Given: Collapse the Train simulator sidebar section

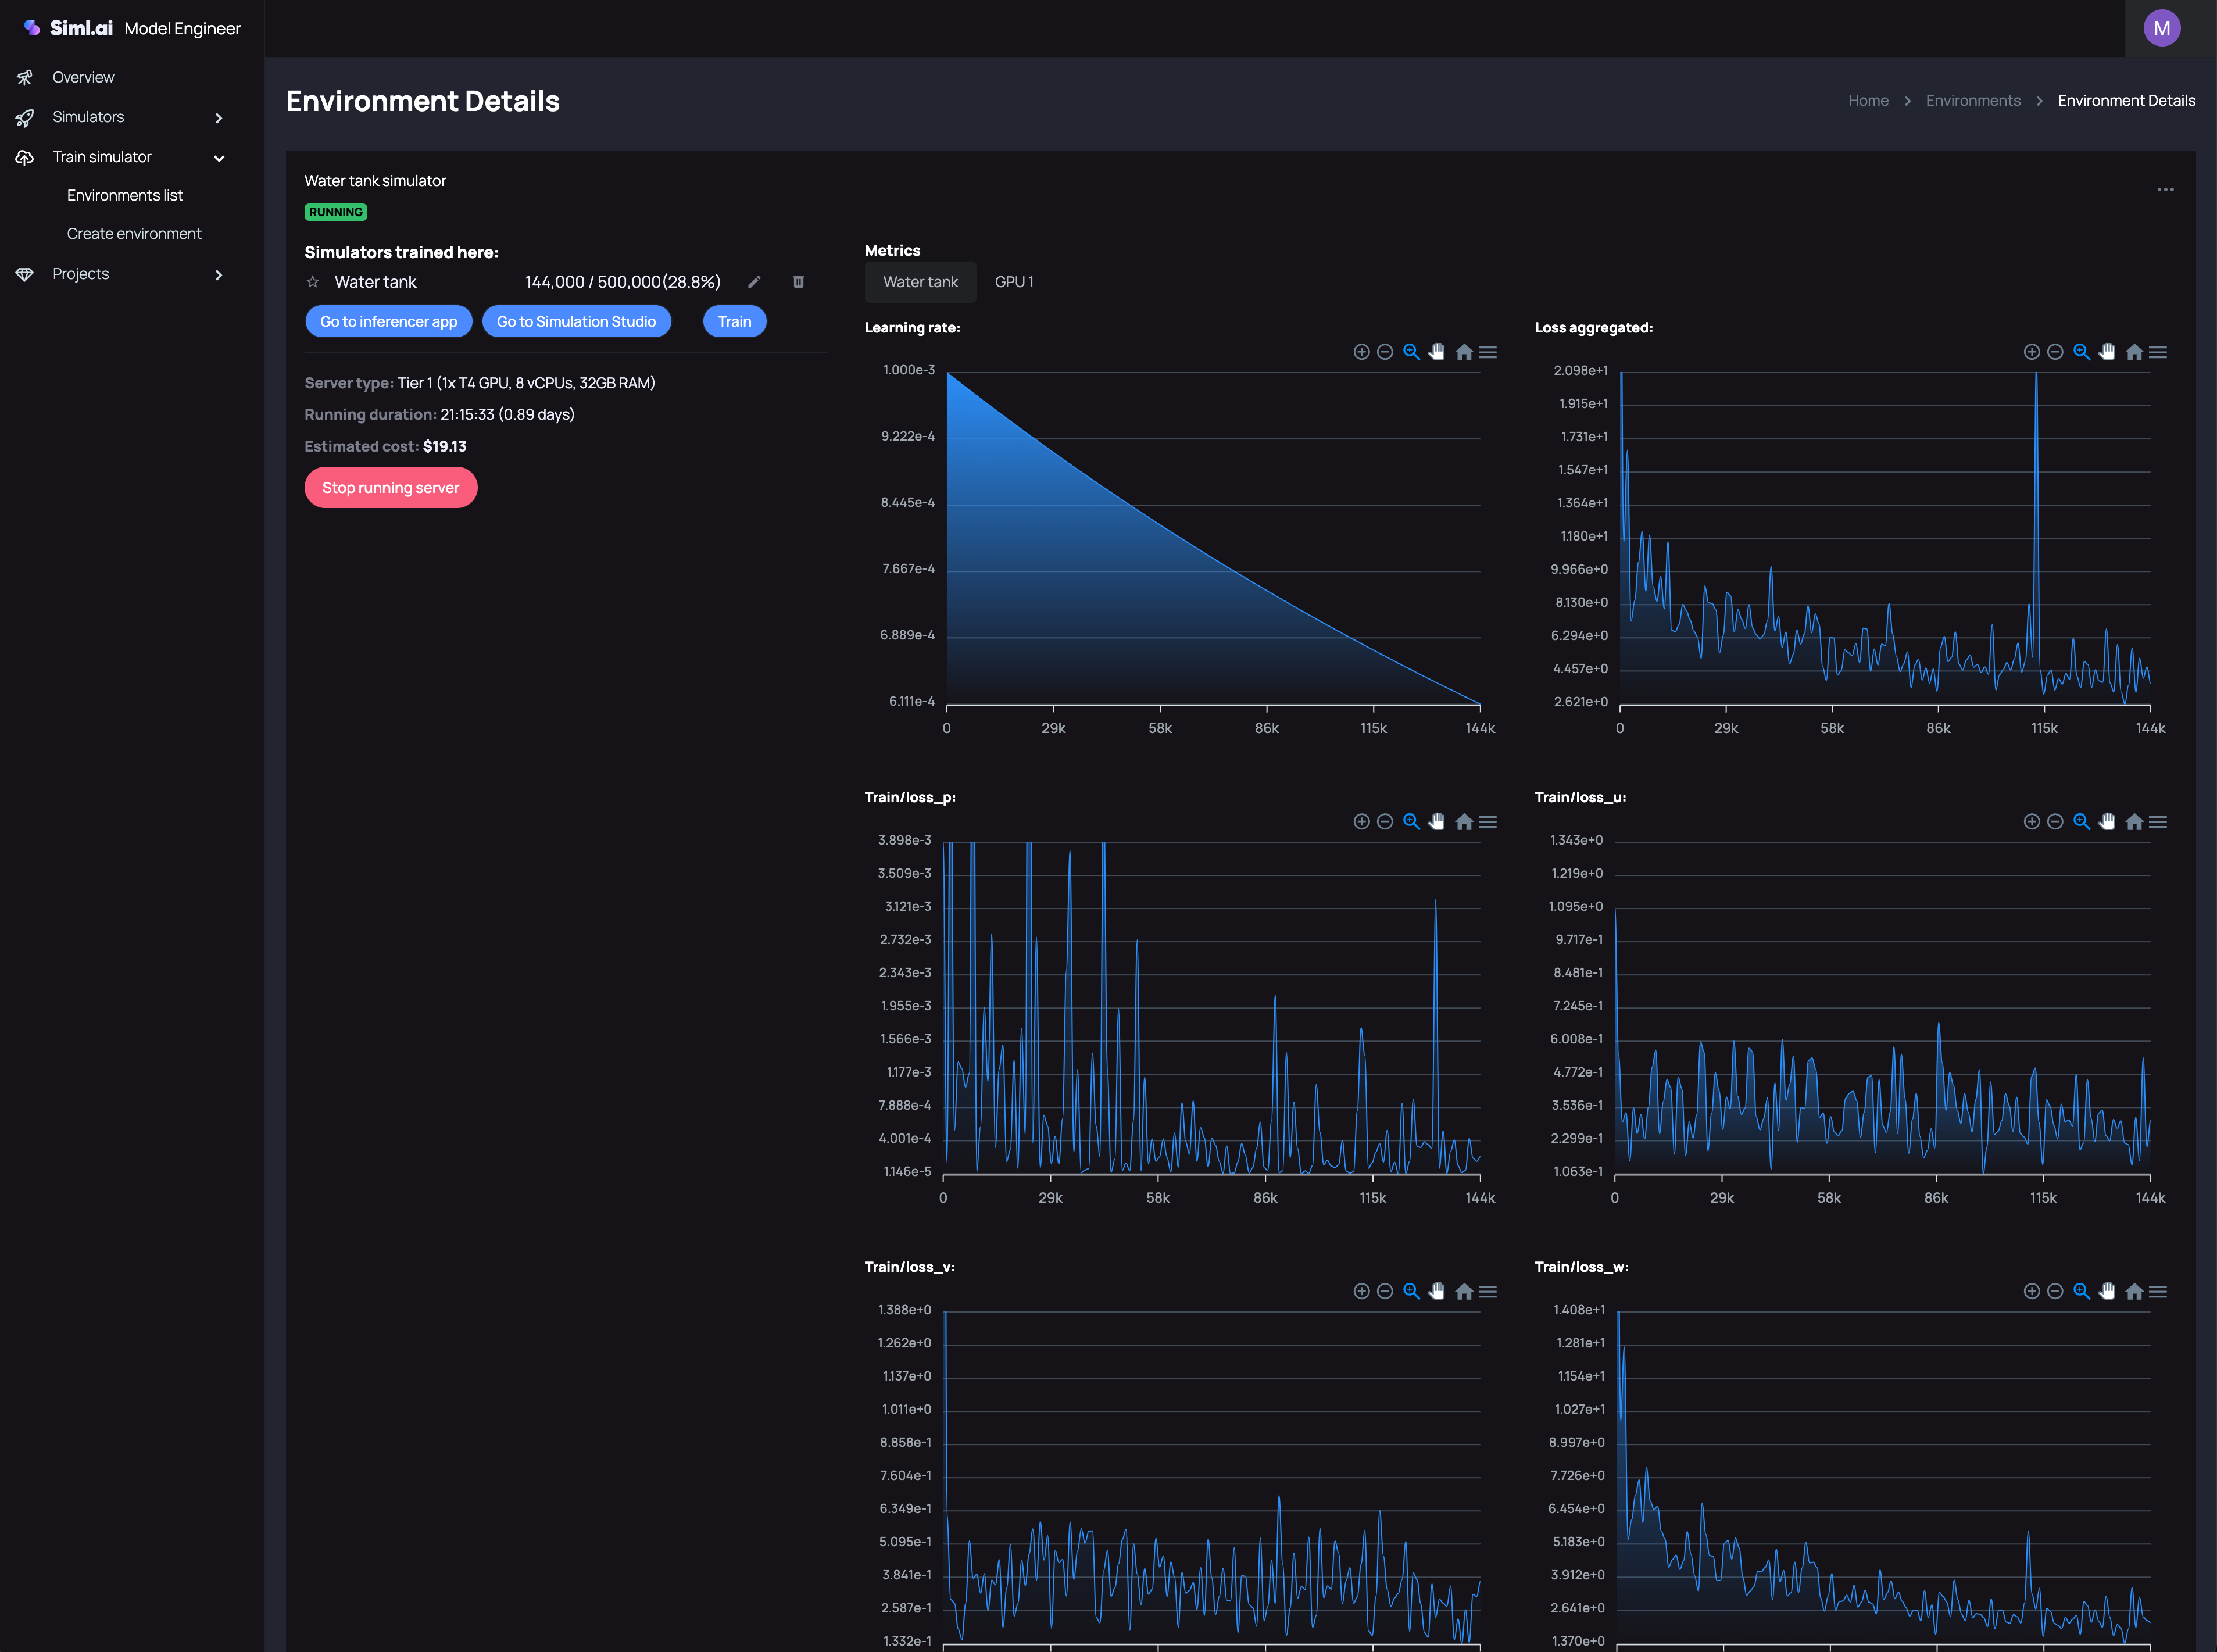Looking at the screenshot, I should (219, 158).
